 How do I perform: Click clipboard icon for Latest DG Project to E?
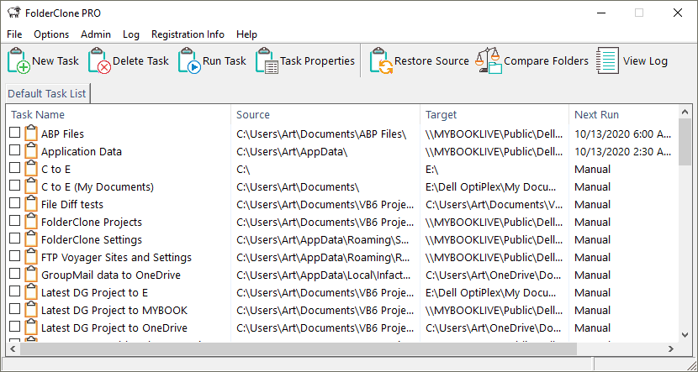click(x=31, y=292)
